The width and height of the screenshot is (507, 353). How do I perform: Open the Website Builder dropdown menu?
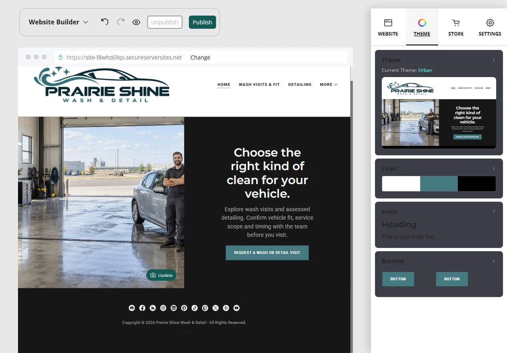(x=58, y=22)
